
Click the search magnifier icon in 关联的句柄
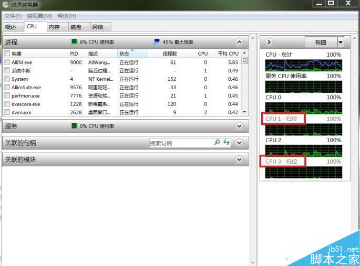(x=217, y=143)
